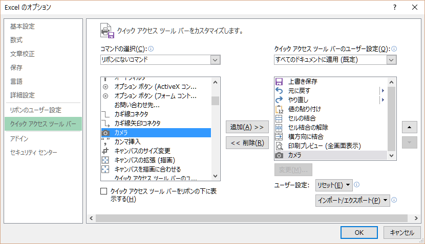Click info icon next to インポート/エクスポート
The height and width of the screenshot is (244, 425).
point(394,200)
